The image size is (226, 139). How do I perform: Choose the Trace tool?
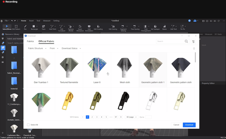[43, 27]
